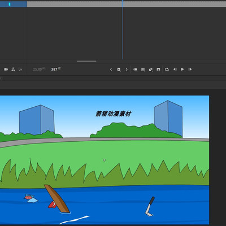Image resolution: width=226 pixels, height=226 pixels.
Task: Go to previous keyframe arrow
Action: [111, 69]
